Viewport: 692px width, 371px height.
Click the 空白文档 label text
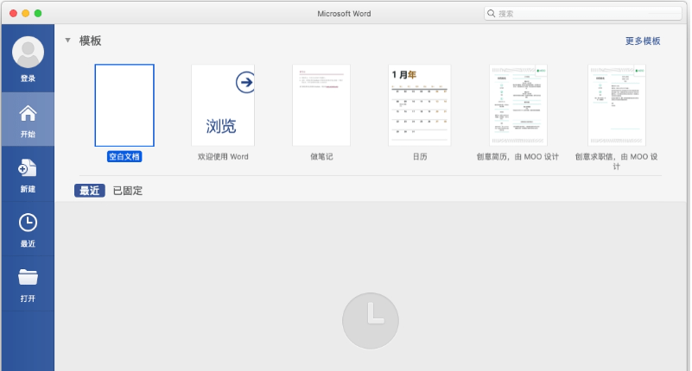click(x=124, y=156)
